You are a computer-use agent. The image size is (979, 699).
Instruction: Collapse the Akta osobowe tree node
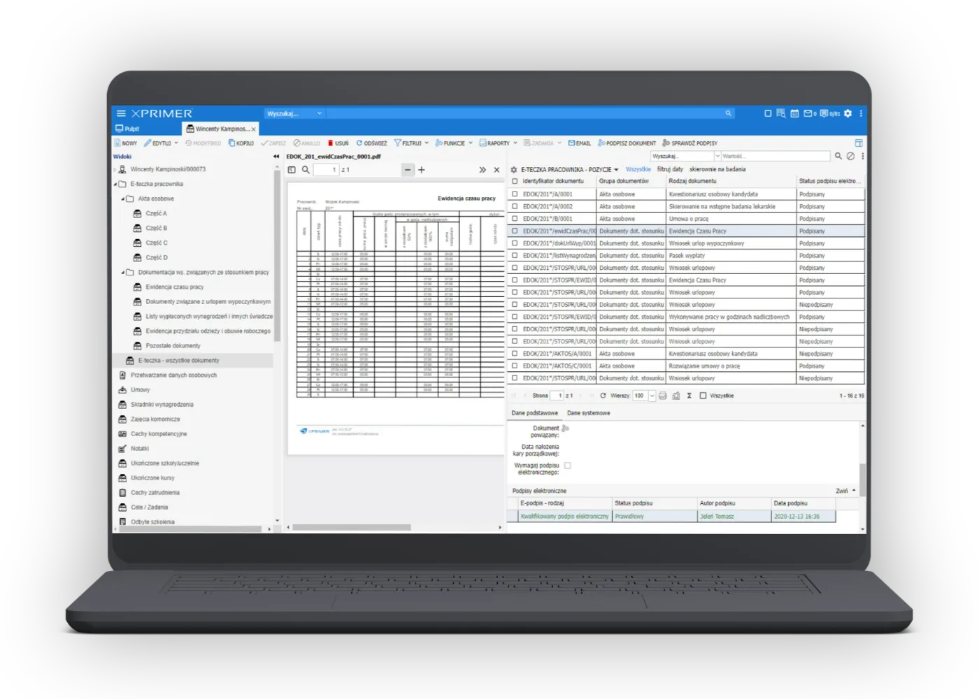point(123,199)
